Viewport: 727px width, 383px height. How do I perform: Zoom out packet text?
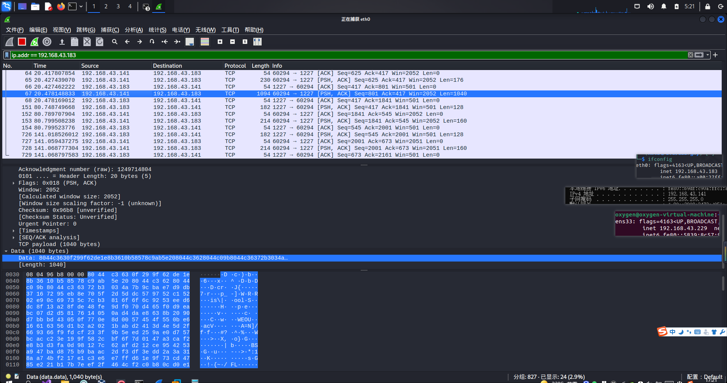(x=232, y=42)
